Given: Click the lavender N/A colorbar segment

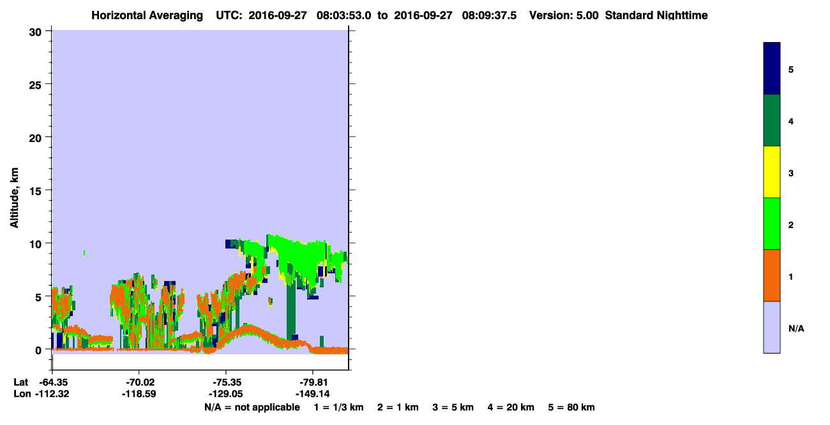Looking at the screenshot, I should (x=772, y=327).
